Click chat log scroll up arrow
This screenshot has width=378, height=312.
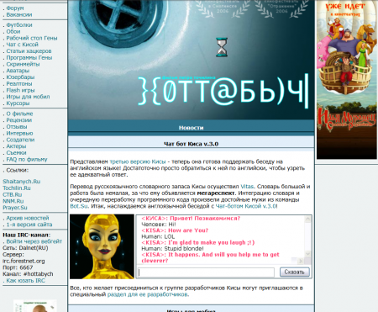click(x=307, y=219)
